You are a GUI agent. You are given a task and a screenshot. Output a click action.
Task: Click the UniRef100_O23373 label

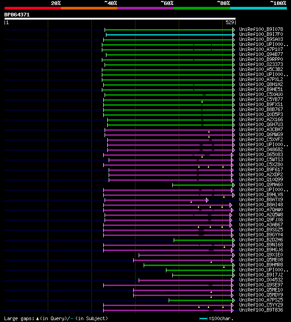[x=261, y=65]
